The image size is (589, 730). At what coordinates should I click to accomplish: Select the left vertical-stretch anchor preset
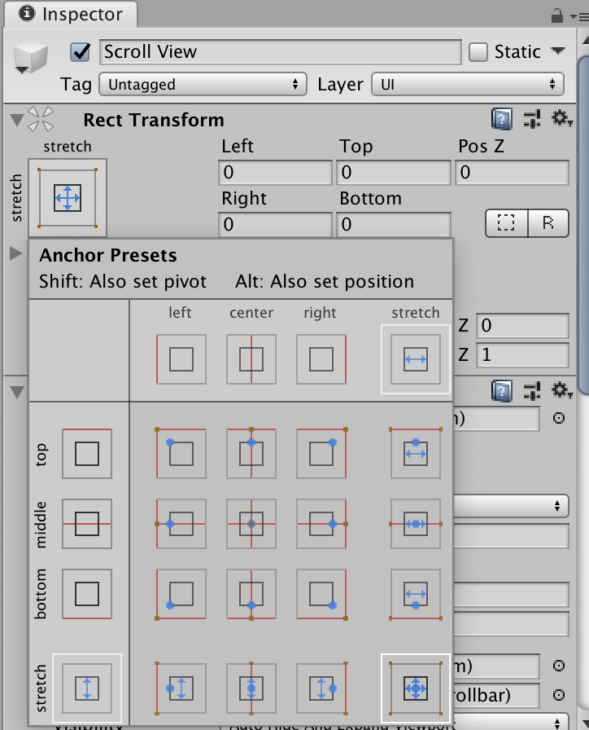coord(181,688)
